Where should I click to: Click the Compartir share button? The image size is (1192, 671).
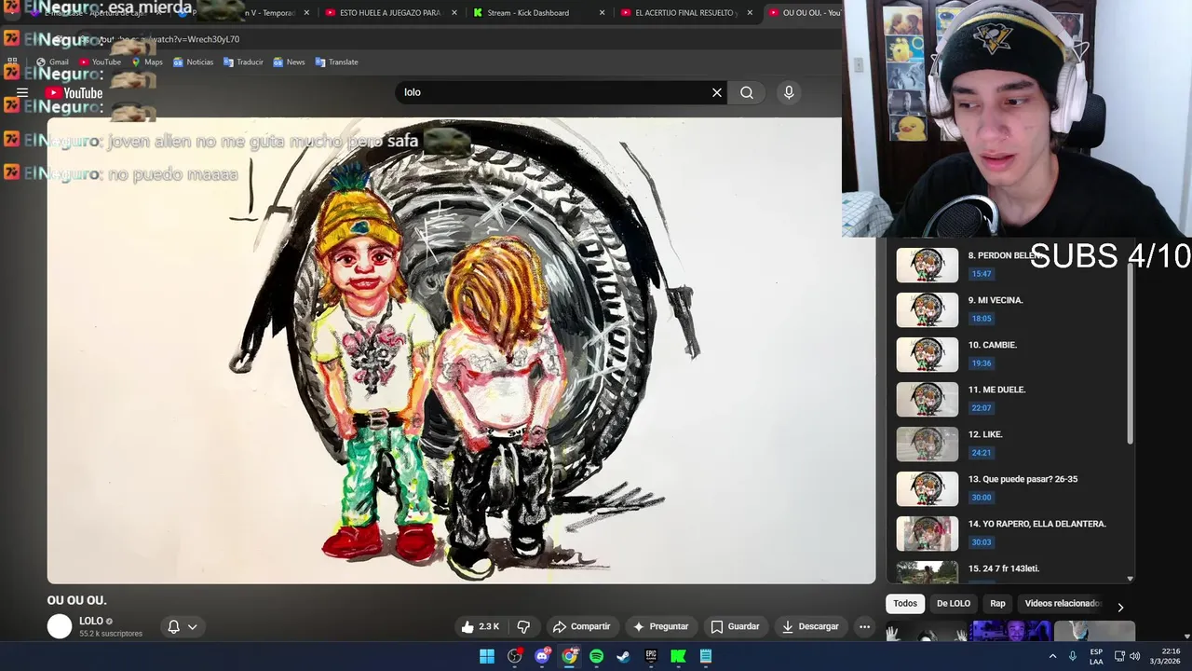[x=581, y=626]
